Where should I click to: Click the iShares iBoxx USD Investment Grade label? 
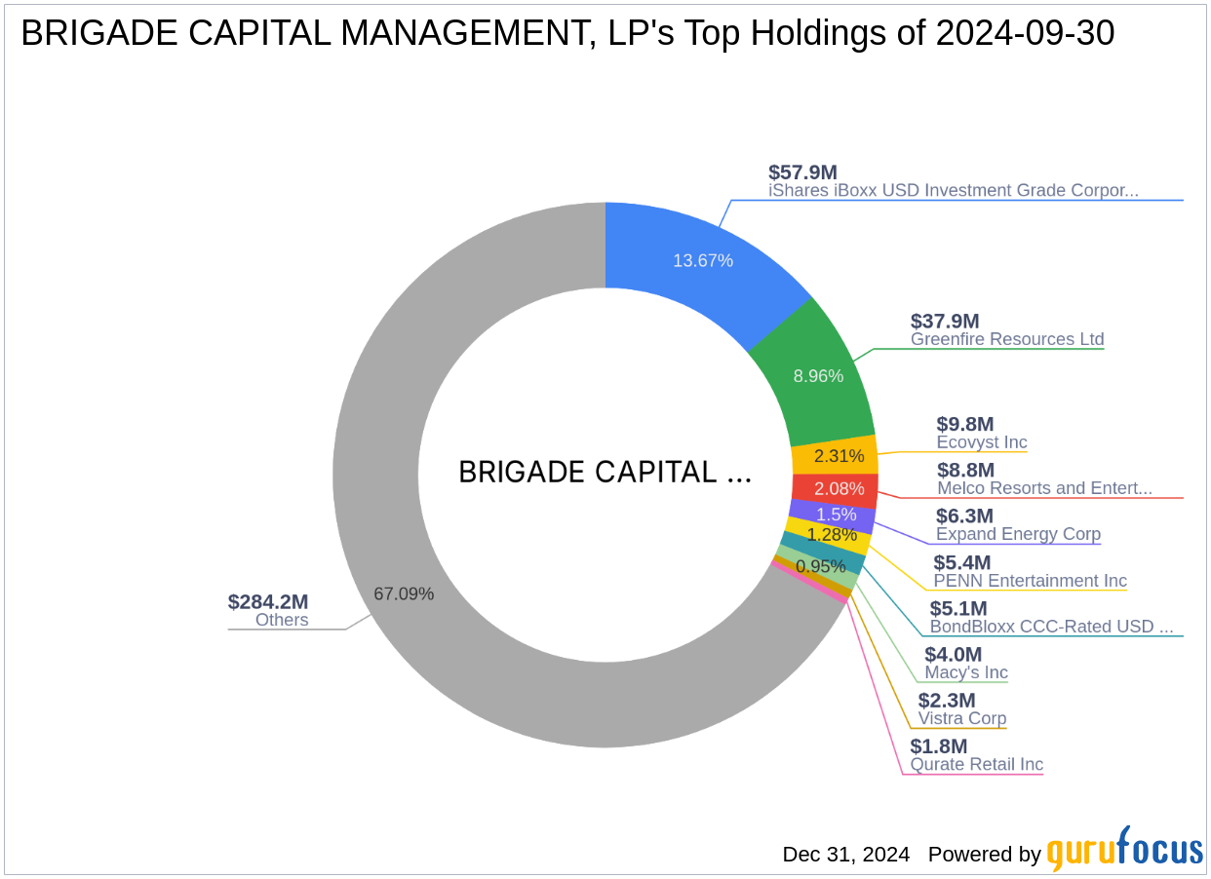954,190
